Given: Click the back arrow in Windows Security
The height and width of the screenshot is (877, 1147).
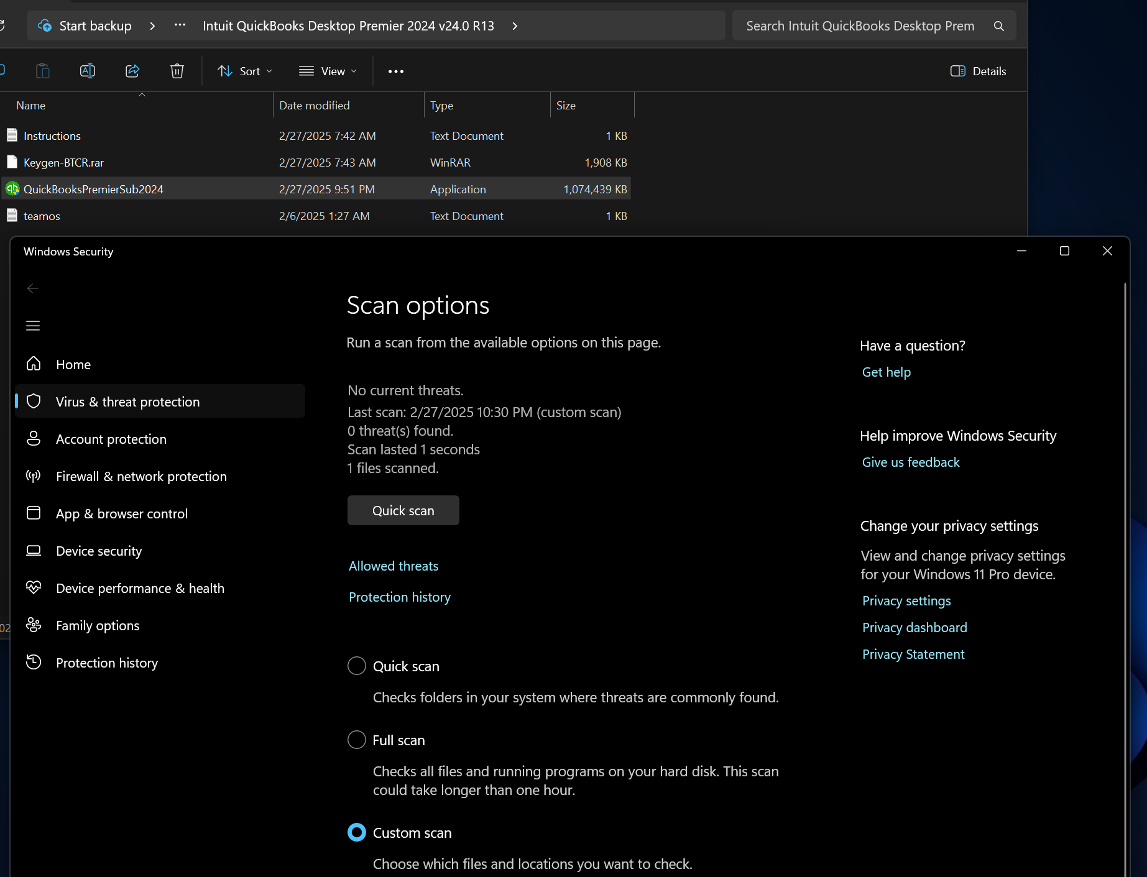Looking at the screenshot, I should [33, 288].
